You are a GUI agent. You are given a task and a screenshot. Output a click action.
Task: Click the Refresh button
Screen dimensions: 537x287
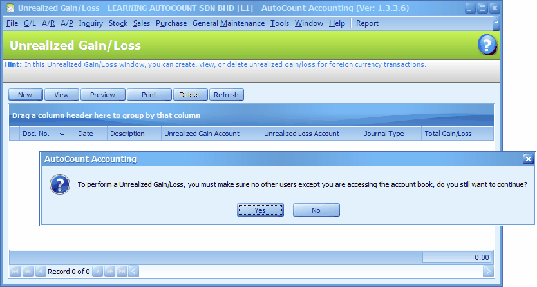(x=227, y=95)
